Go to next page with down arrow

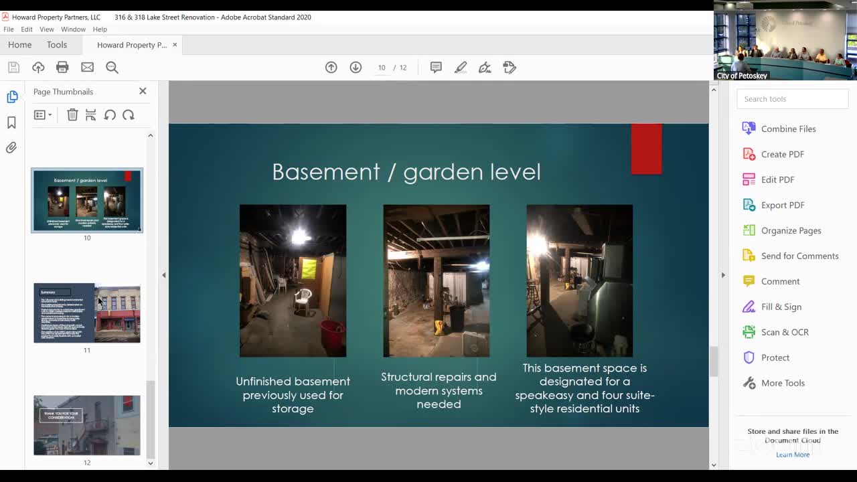click(356, 67)
